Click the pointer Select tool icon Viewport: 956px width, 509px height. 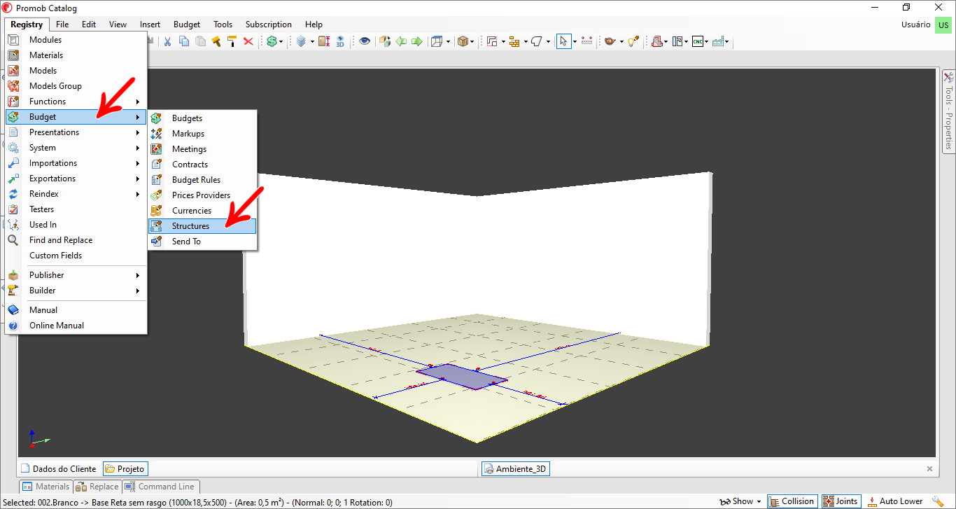[x=563, y=41]
